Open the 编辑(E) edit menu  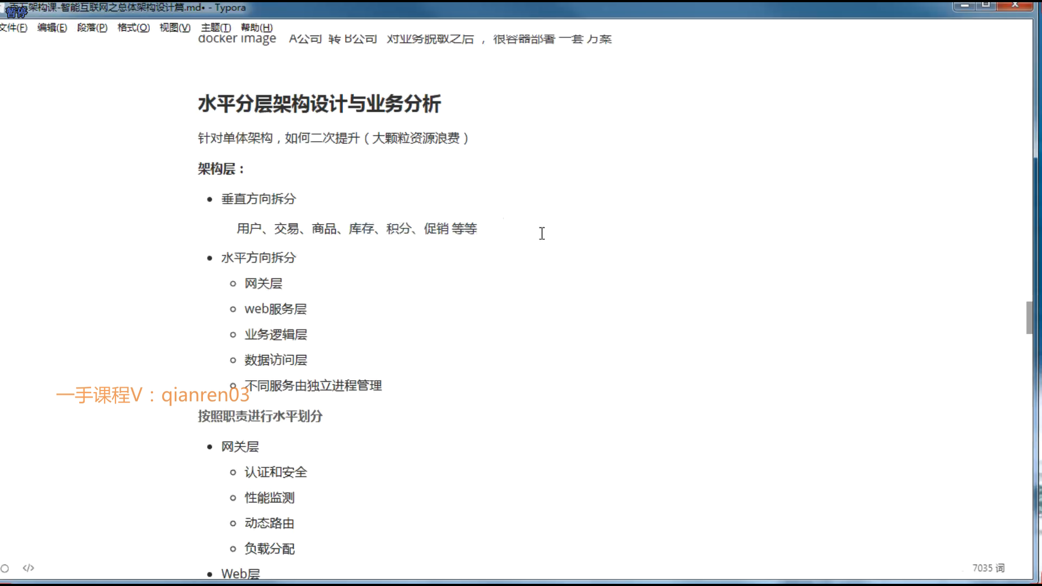click(52, 28)
